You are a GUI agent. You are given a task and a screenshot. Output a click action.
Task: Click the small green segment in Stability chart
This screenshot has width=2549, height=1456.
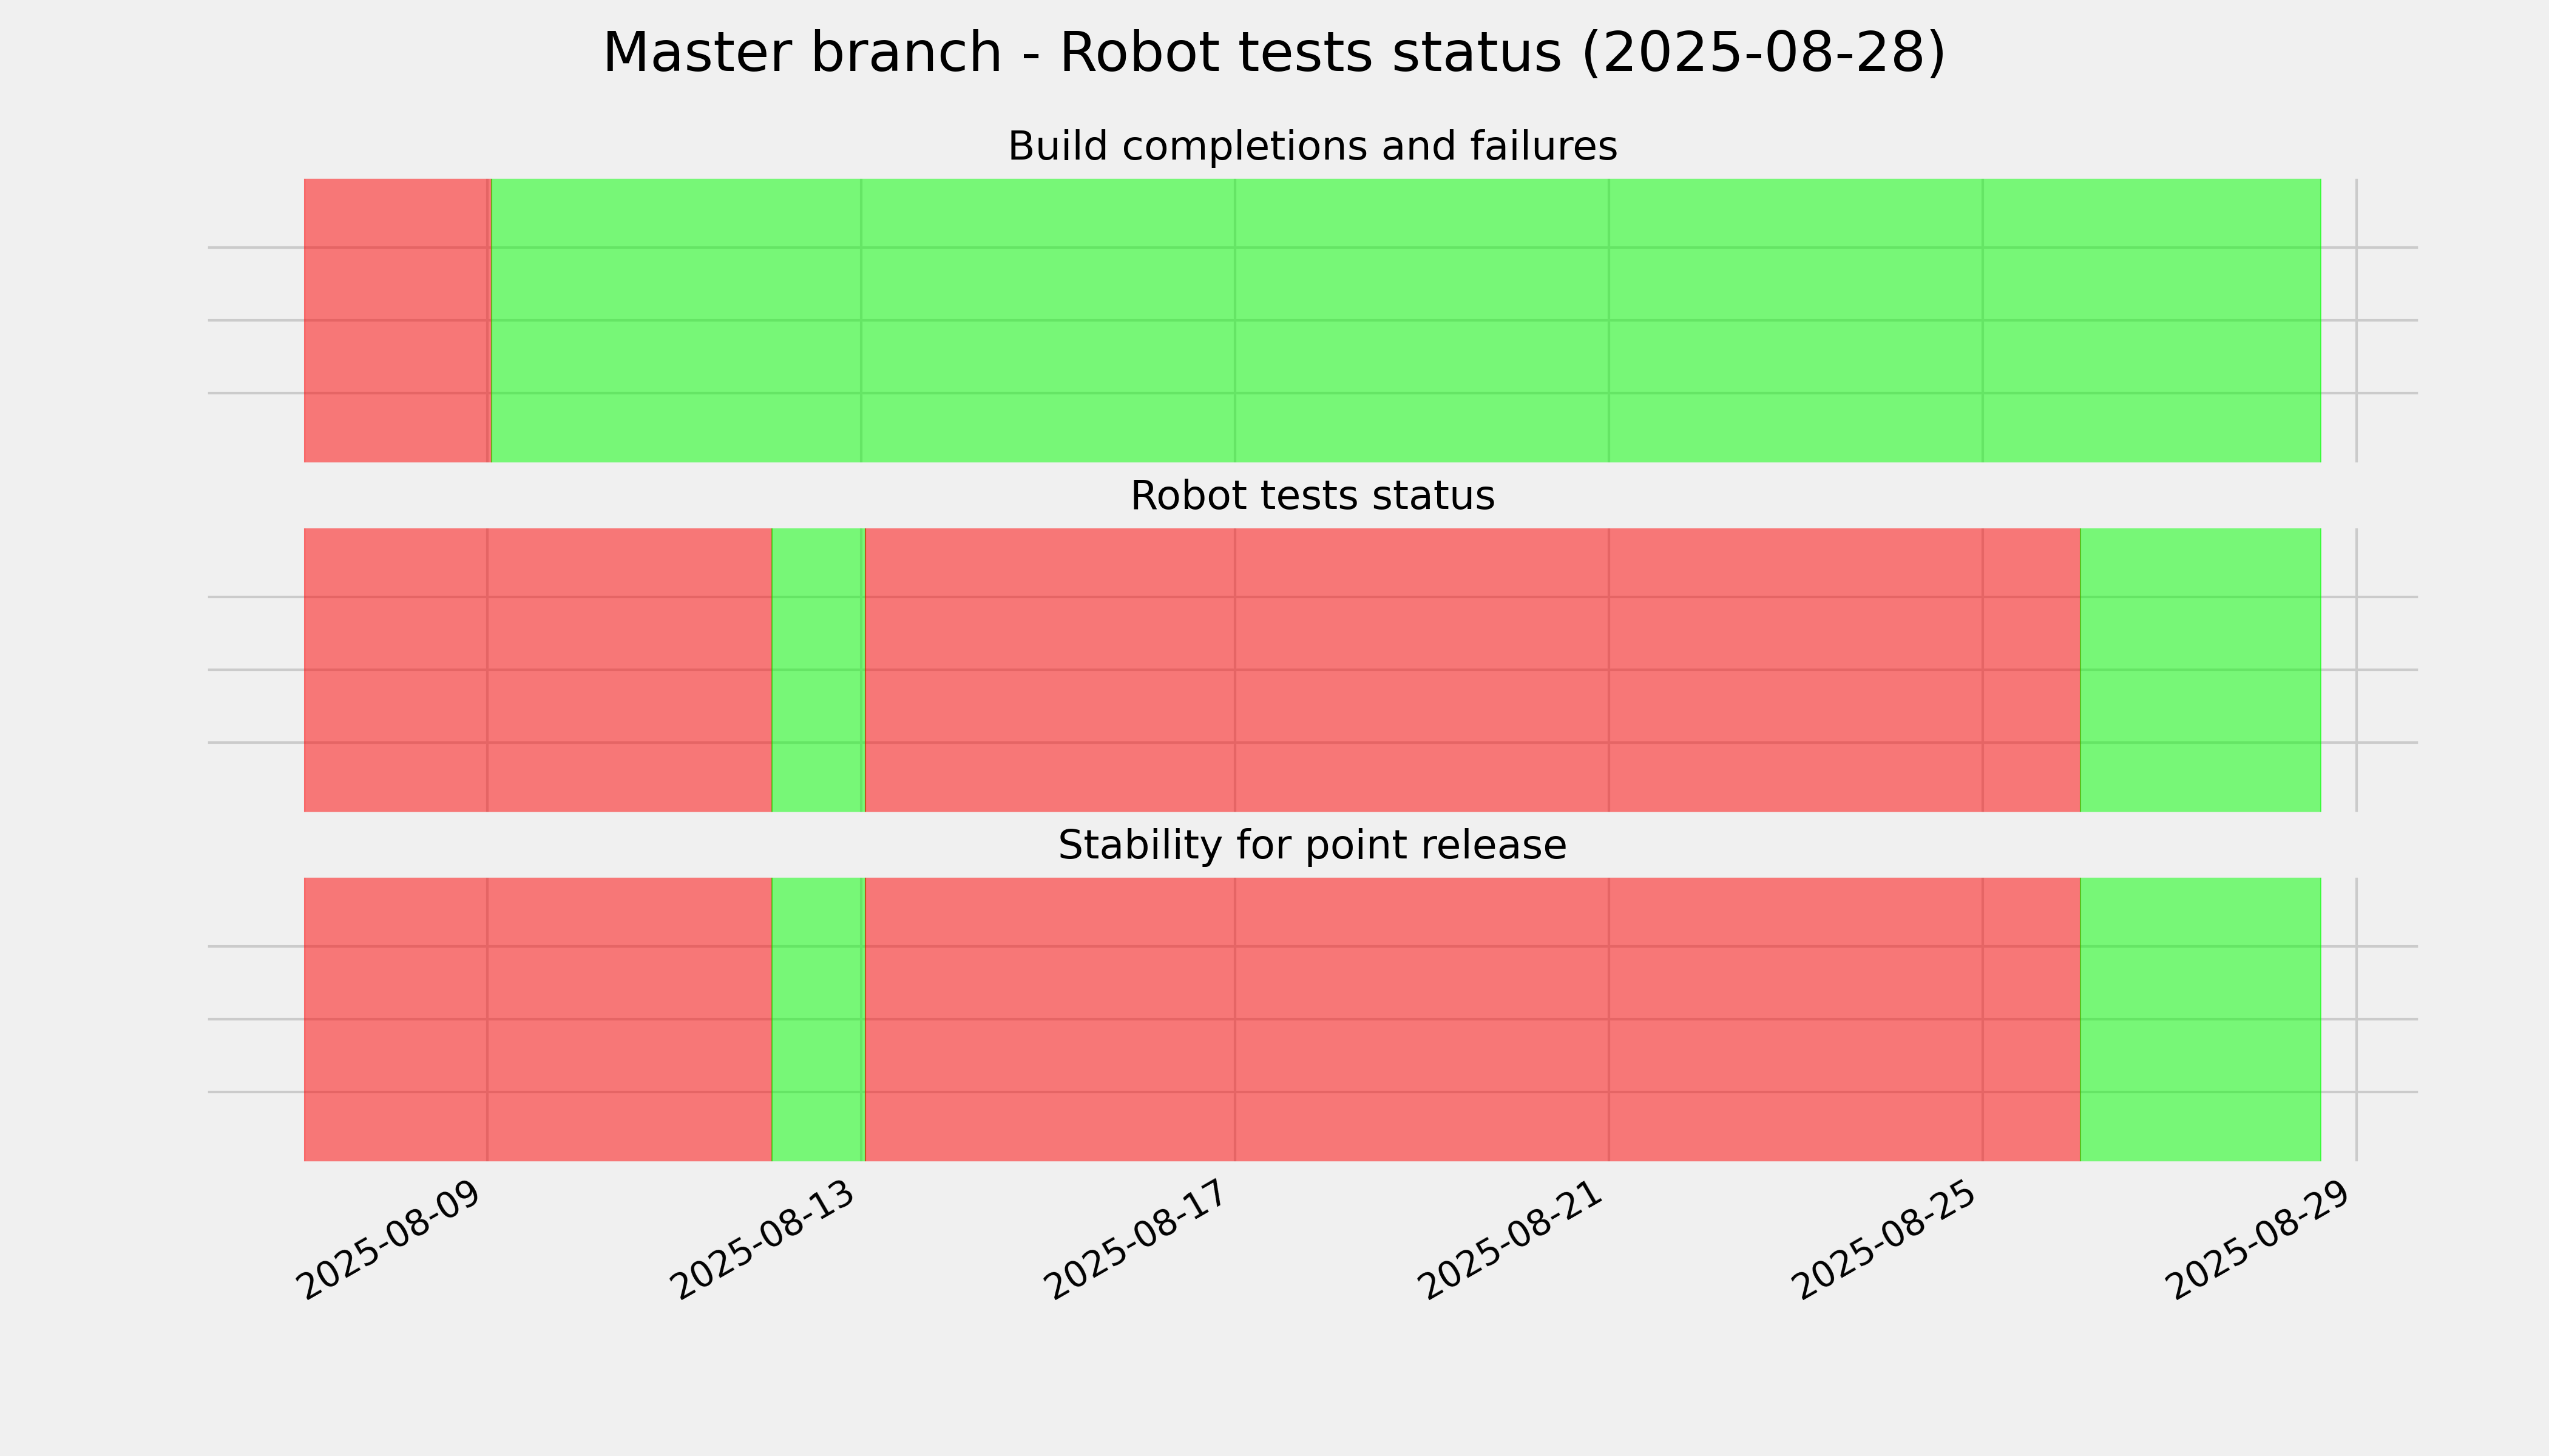tap(818, 1019)
